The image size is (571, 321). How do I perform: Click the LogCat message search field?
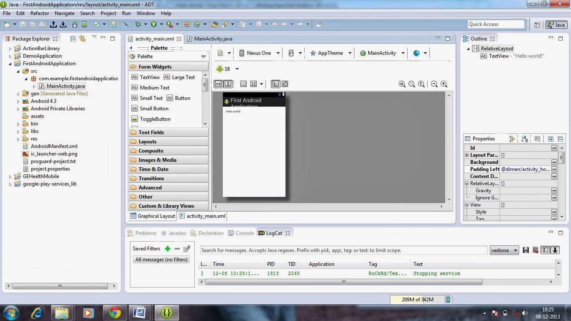tap(344, 250)
